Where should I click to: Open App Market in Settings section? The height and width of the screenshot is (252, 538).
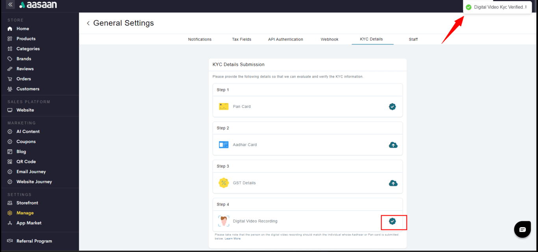pos(29,223)
